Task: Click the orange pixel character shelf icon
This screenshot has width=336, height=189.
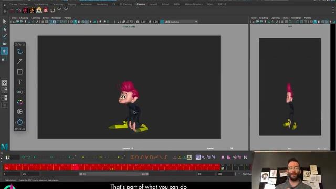Action: (32, 10)
